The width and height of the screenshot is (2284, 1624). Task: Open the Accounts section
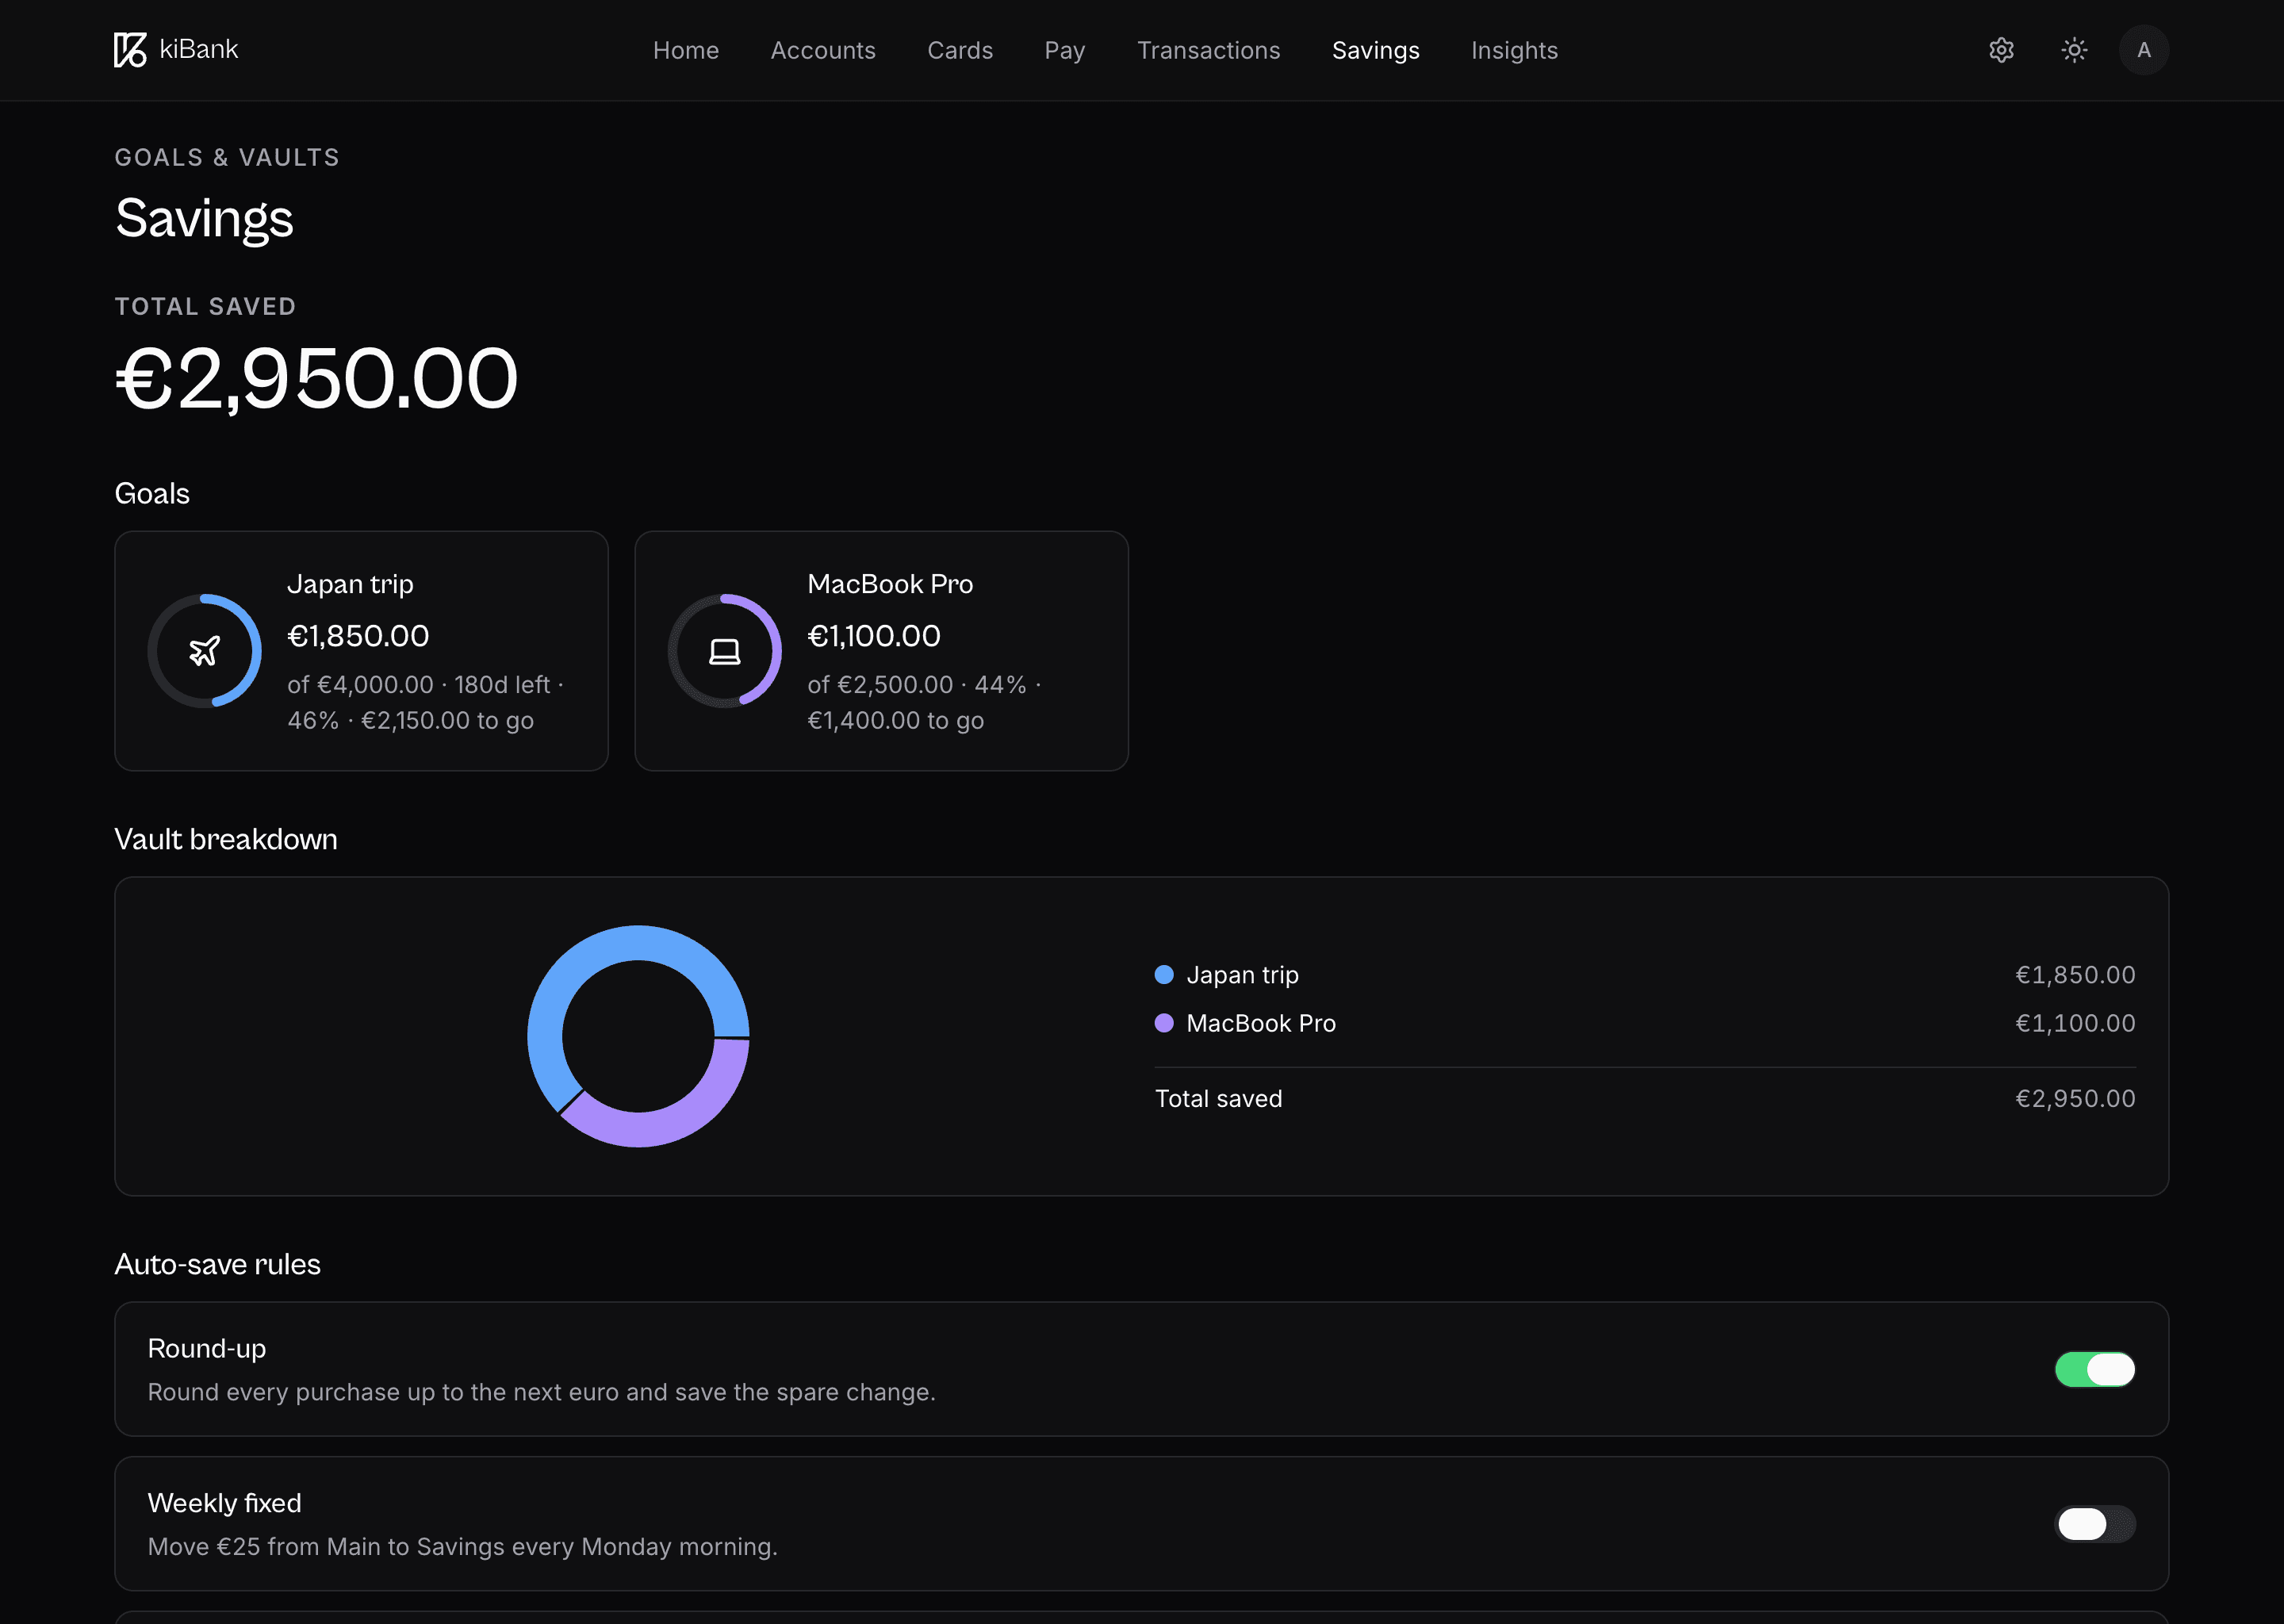[x=823, y=50]
